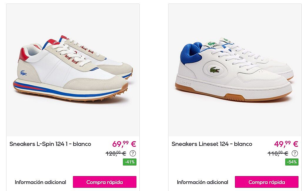This screenshot has height=191, width=302.
Task: Click Compra rápida for Lineset sneakers
Action: pos(266,182)
